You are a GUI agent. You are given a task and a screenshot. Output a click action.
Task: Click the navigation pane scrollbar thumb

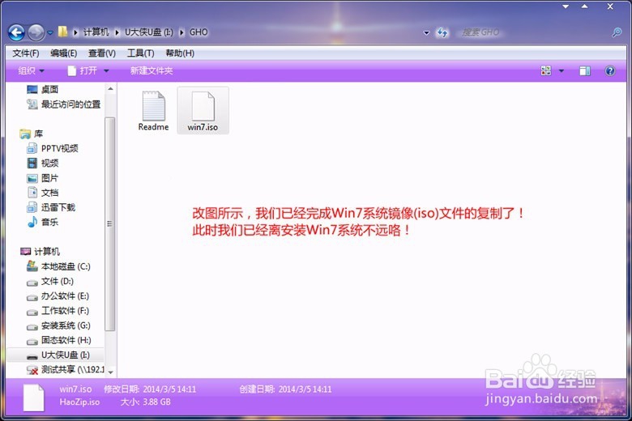[x=109, y=223]
